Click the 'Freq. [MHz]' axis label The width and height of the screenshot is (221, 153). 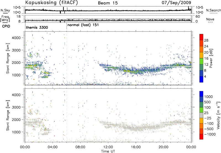tap(5, 19)
